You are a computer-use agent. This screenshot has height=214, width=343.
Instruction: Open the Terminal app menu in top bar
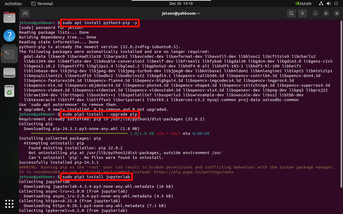point(42,4)
